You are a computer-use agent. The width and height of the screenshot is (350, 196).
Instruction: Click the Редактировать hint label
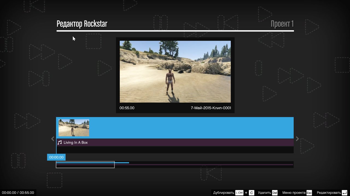(x=329, y=193)
